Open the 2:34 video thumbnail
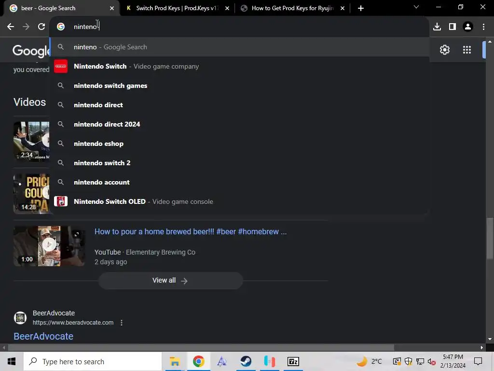Viewport: 494px width, 371px height. point(31,142)
